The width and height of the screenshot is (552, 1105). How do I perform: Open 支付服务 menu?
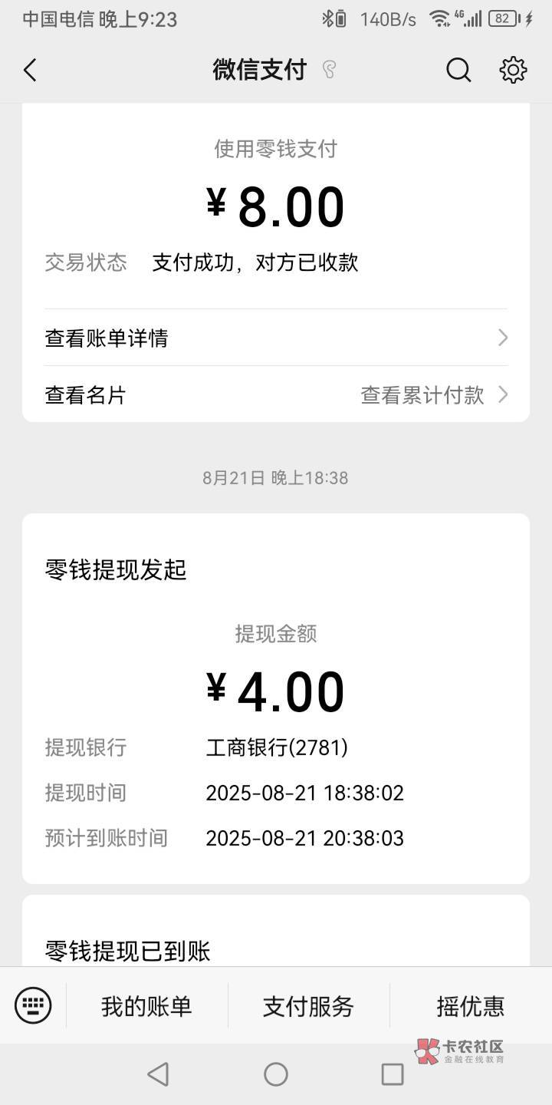[308, 1005]
